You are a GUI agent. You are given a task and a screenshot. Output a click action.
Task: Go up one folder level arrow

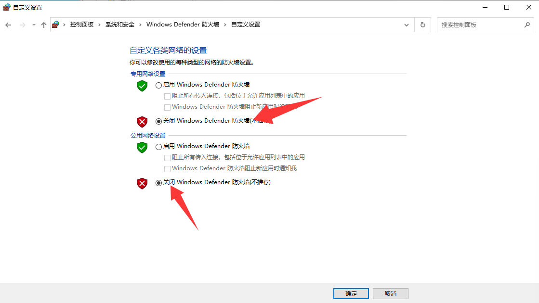coord(44,25)
